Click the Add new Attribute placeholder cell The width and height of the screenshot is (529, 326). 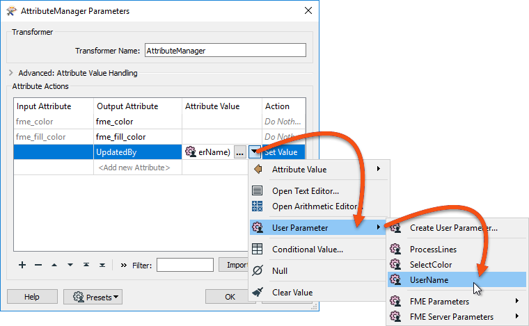point(134,168)
